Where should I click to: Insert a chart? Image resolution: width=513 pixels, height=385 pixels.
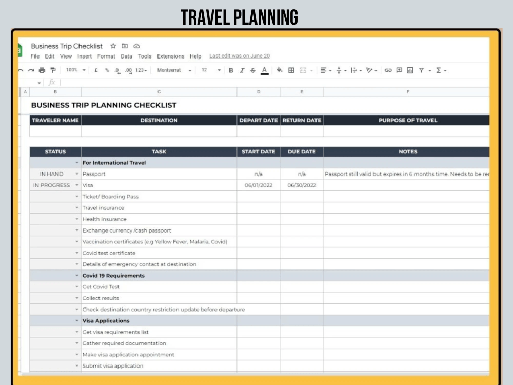point(410,70)
